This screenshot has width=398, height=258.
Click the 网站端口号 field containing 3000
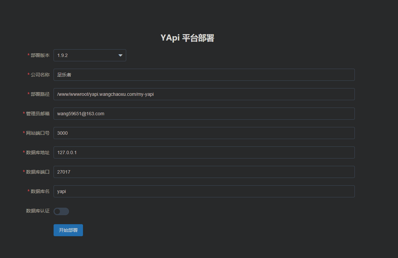tap(204, 133)
